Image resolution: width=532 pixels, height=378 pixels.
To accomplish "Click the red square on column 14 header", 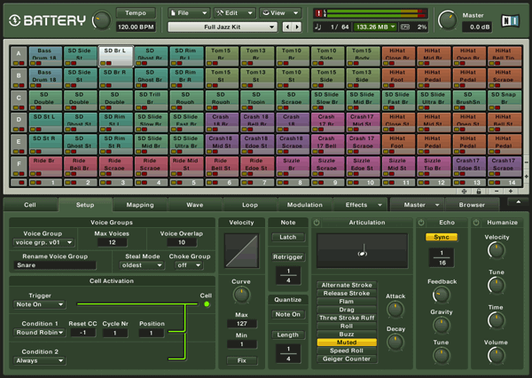I will [497, 183].
